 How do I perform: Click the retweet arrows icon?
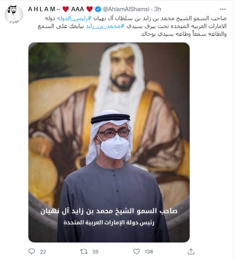coord(84,252)
